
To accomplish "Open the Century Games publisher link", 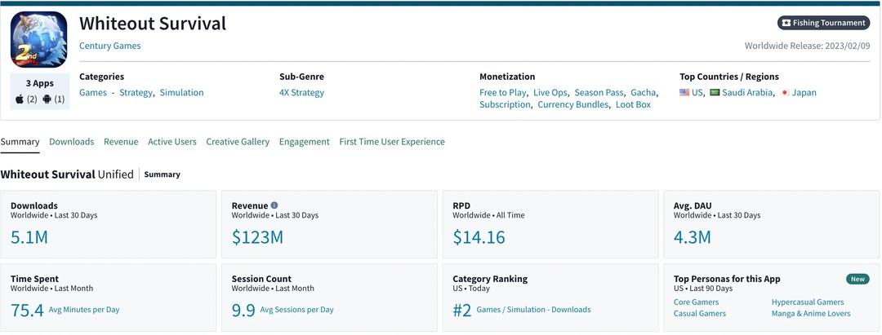I will coord(109,46).
